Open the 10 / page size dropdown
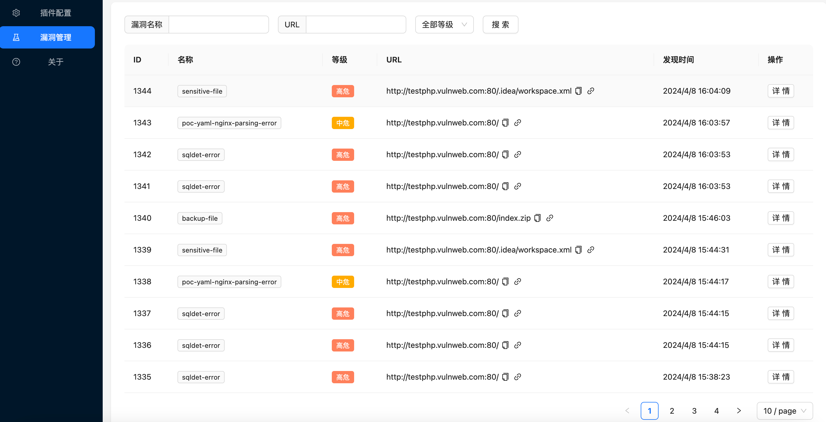 click(784, 411)
